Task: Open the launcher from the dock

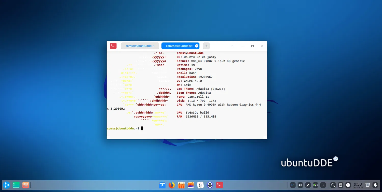Action: [x=7, y=185]
